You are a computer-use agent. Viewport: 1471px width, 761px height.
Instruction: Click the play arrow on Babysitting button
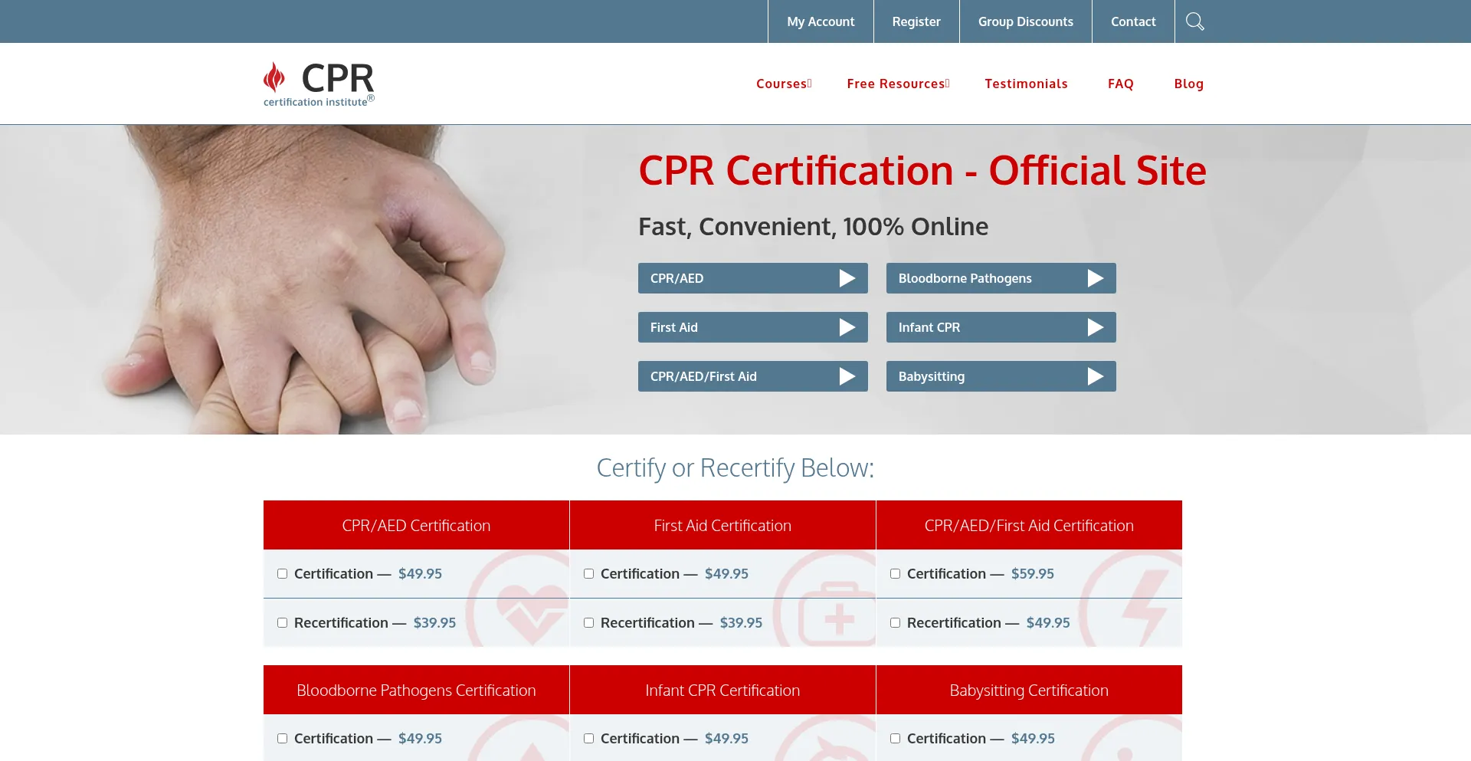coord(1095,376)
